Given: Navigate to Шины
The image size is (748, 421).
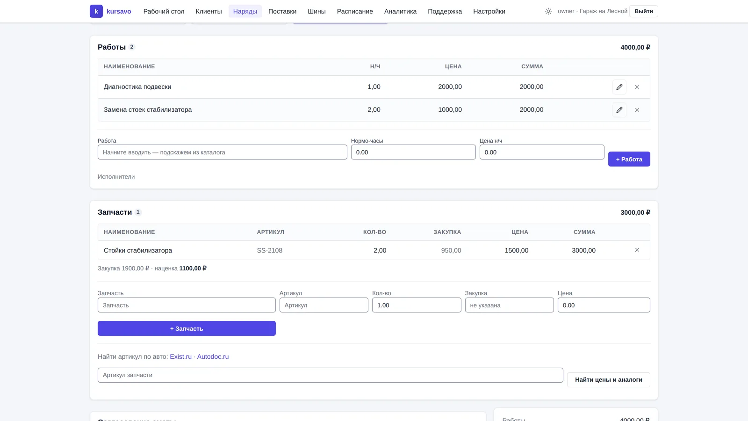Looking at the screenshot, I should point(316,11).
